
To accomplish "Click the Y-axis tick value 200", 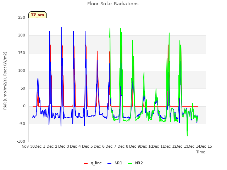I will click(x=22, y=35).
